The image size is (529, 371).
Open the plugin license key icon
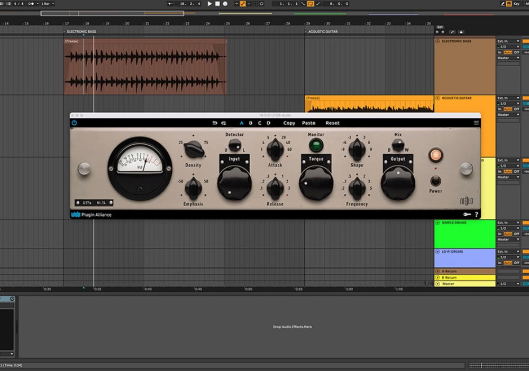tap(467, 215)
